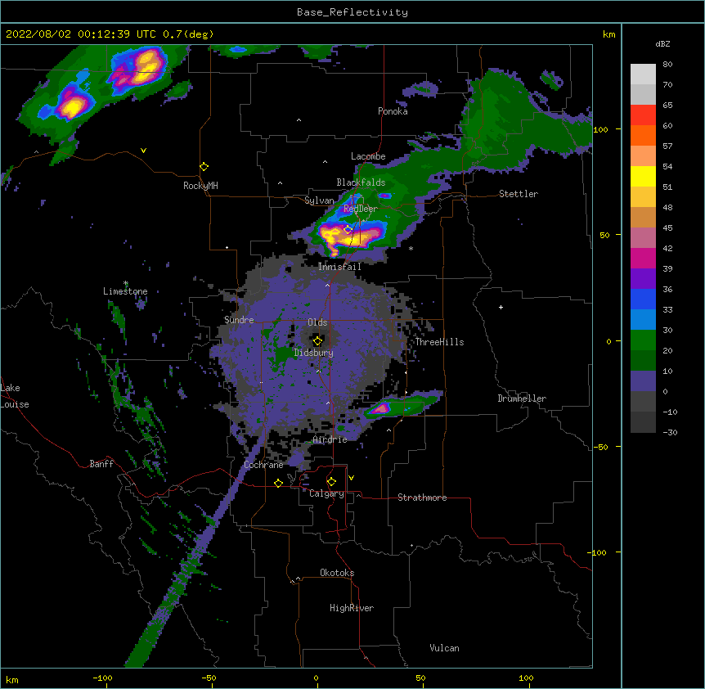Click the Calgary city label

click(326, 493)
